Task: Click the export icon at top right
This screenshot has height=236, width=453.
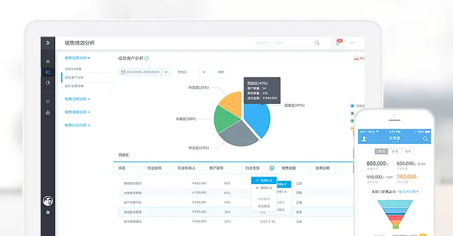Action: coord(357,58)
